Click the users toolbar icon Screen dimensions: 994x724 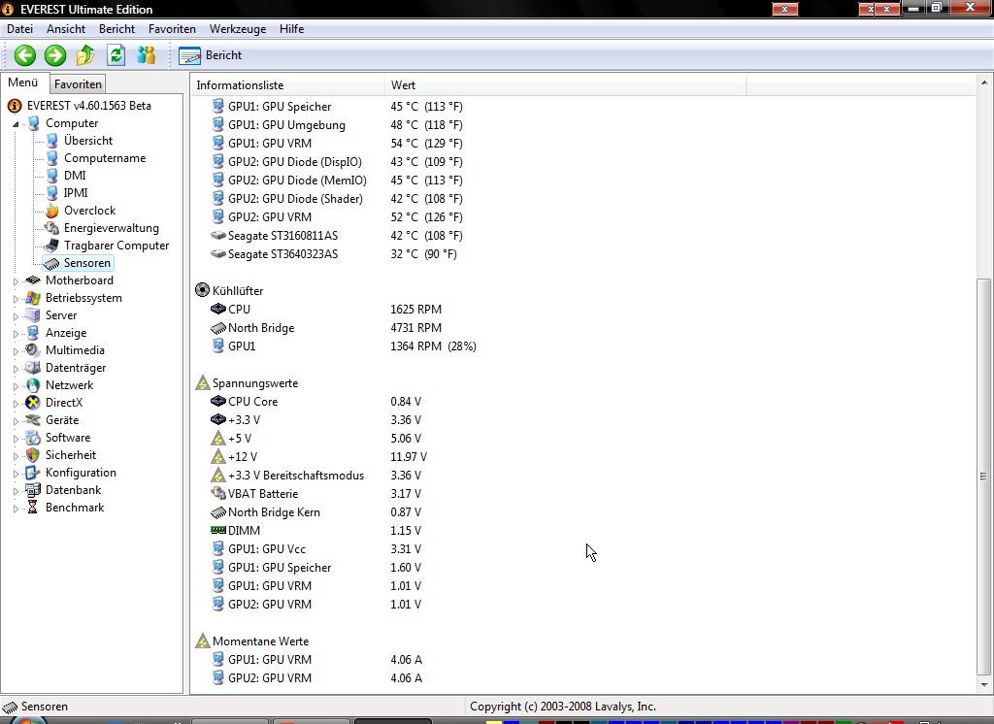[147, 55]
